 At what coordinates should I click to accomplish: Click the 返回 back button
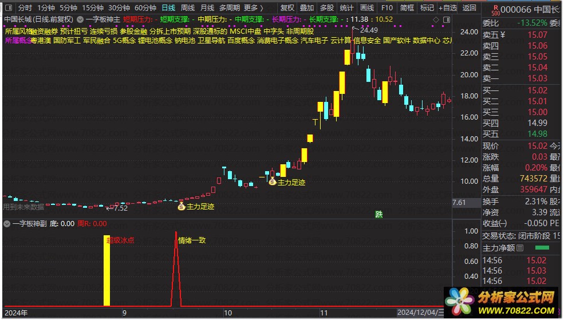pos(469,7)
